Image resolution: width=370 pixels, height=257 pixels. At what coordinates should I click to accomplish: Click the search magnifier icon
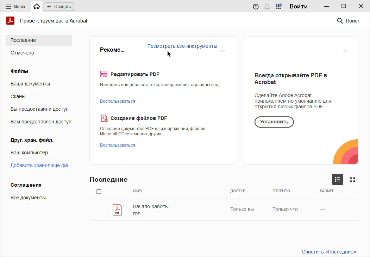340,21
